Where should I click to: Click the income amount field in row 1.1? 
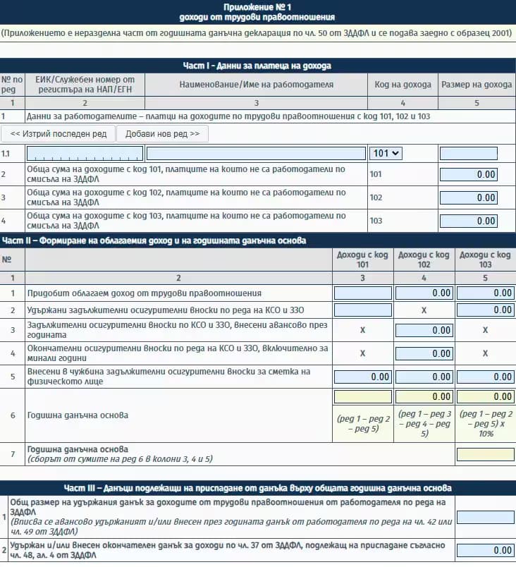point(468,154)
